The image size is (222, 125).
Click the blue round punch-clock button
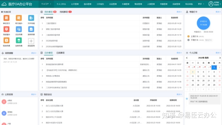pyautogui.click(x=203, y=23)
